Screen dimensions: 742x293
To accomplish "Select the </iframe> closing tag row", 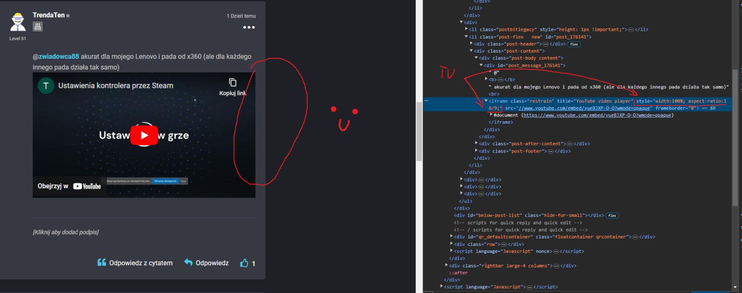I will (501, 122).
